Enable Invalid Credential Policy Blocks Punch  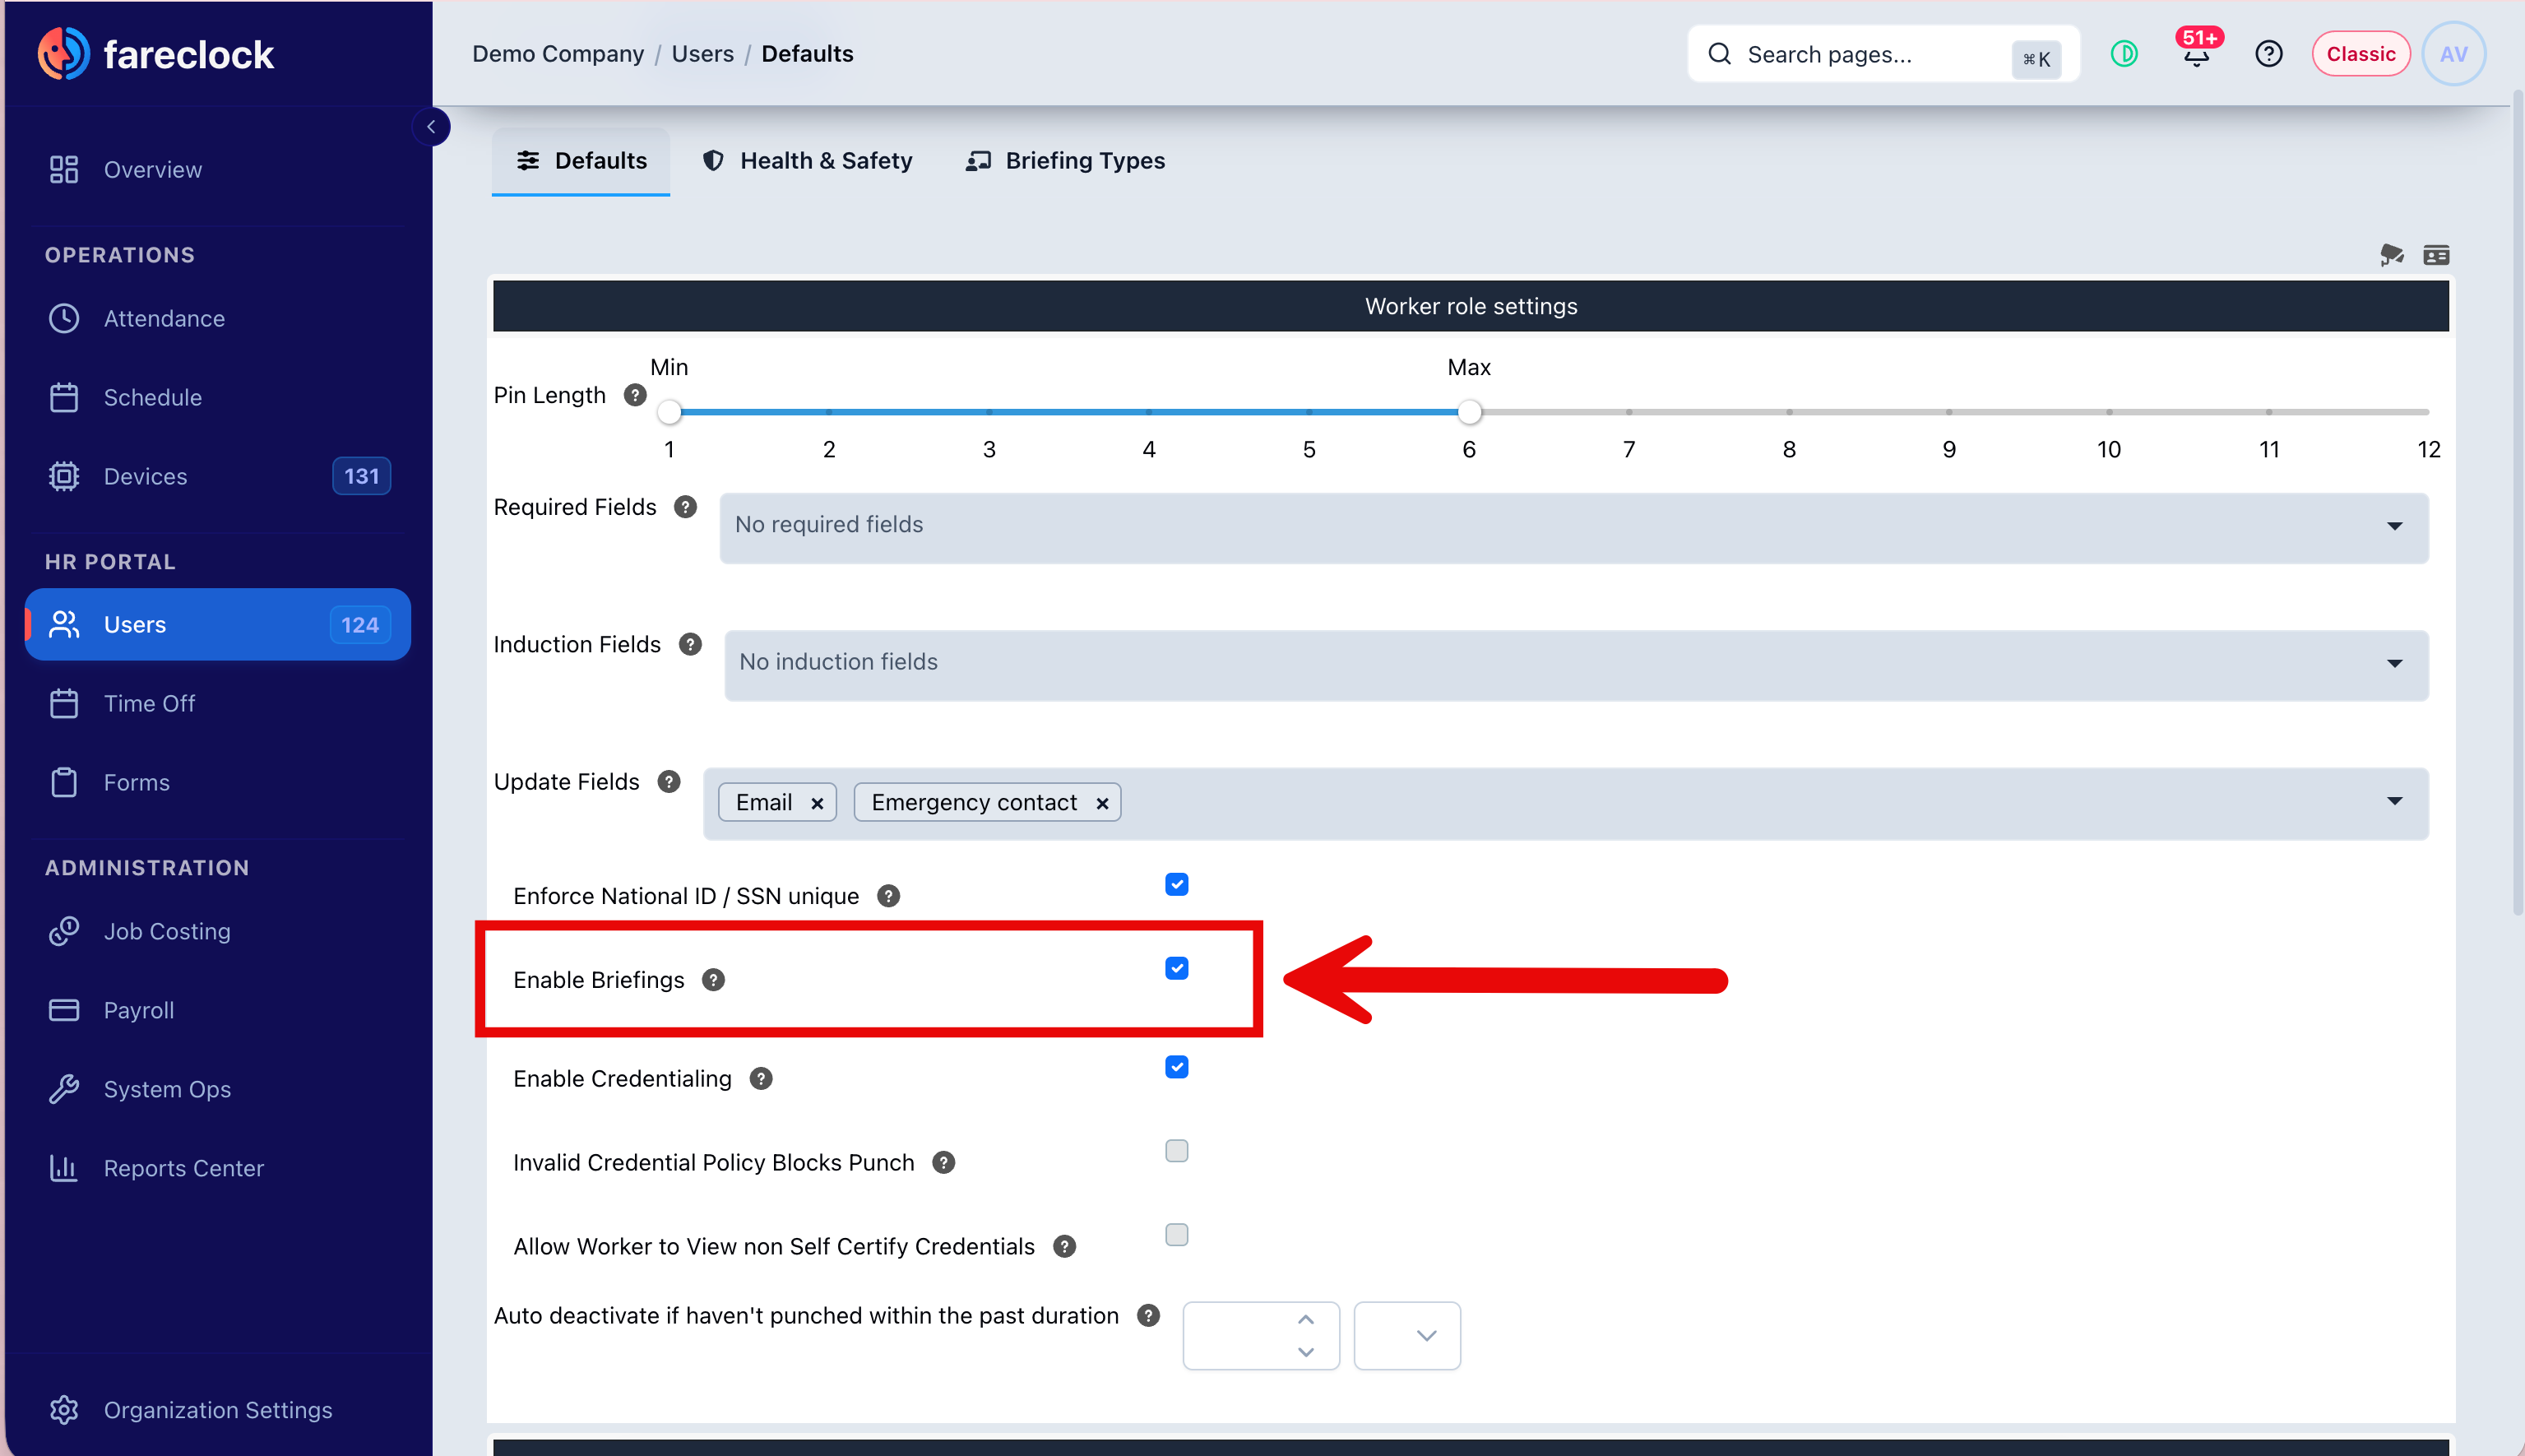tap(1176, 1151)
